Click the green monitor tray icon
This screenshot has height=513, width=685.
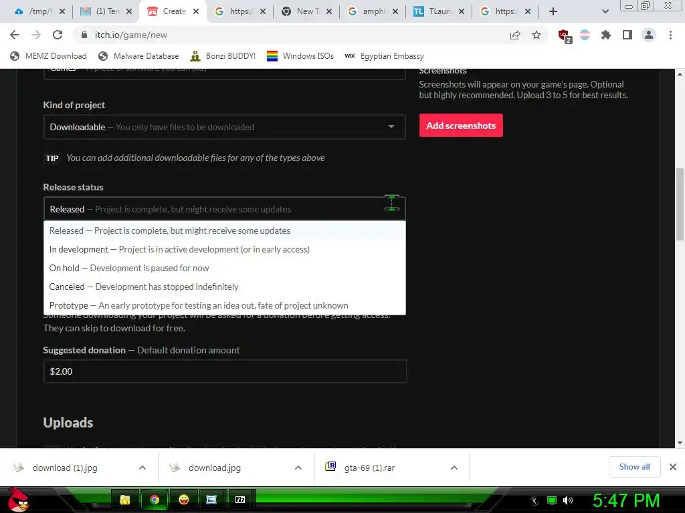pos(552,501)
